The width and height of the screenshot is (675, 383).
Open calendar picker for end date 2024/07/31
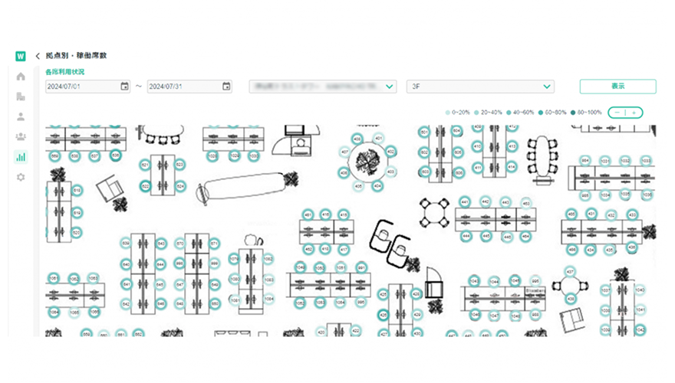pyautogui.click(x=226, y=87)
